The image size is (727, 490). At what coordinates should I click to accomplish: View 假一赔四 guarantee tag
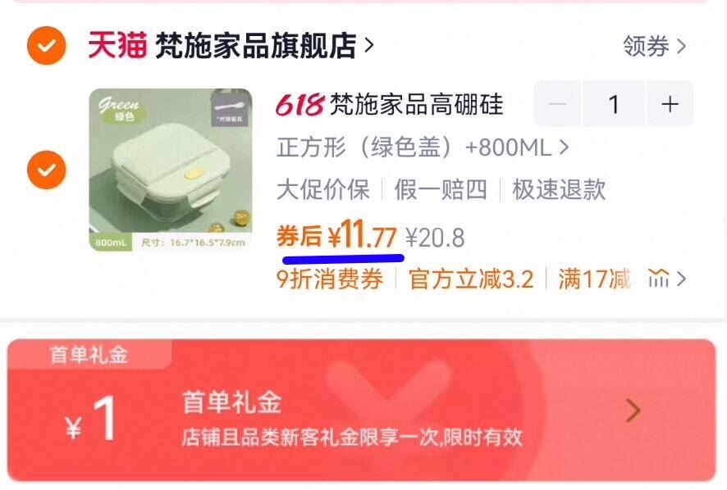point(441,189)
